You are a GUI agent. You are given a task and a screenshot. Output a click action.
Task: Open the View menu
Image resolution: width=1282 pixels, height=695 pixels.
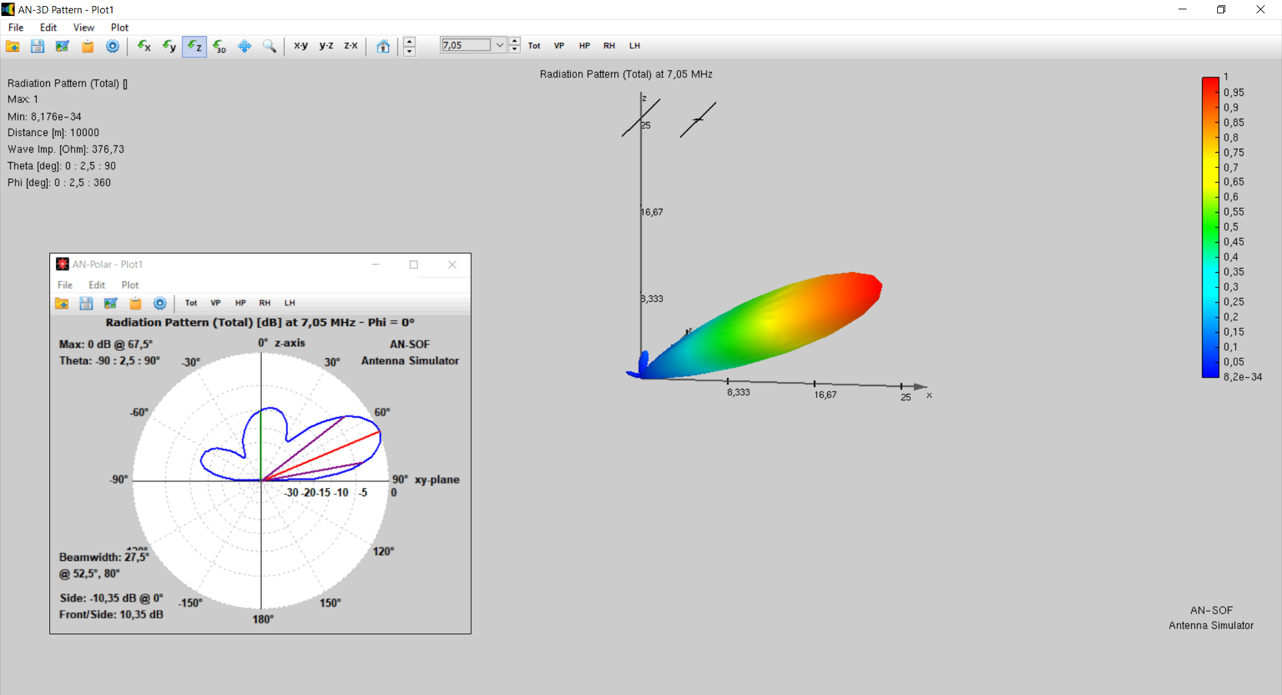coord(83,27)
